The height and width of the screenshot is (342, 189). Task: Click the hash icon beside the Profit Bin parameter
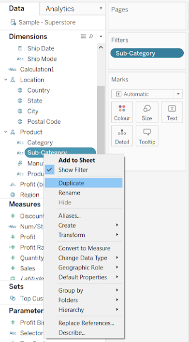[x=13, y=323]
